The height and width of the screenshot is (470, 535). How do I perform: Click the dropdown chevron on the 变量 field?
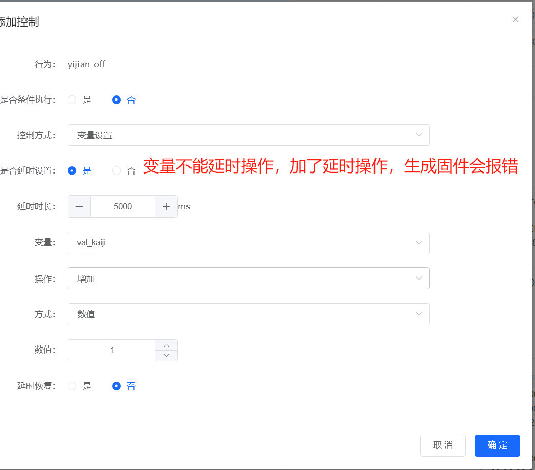coord(419,242)
